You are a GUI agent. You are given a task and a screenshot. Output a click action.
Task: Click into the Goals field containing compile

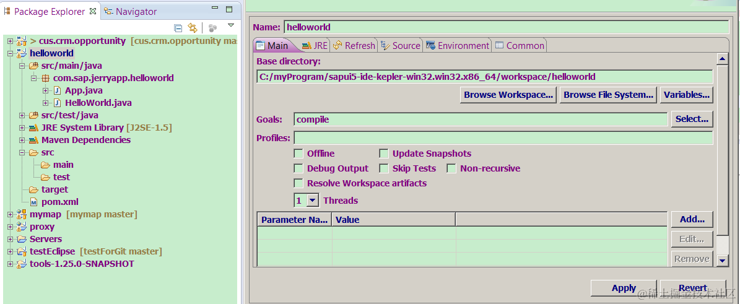481,119
